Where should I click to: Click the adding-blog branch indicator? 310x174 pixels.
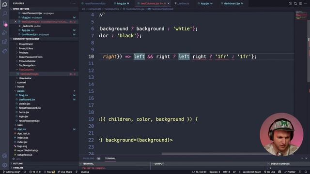[x=12, y=172]
